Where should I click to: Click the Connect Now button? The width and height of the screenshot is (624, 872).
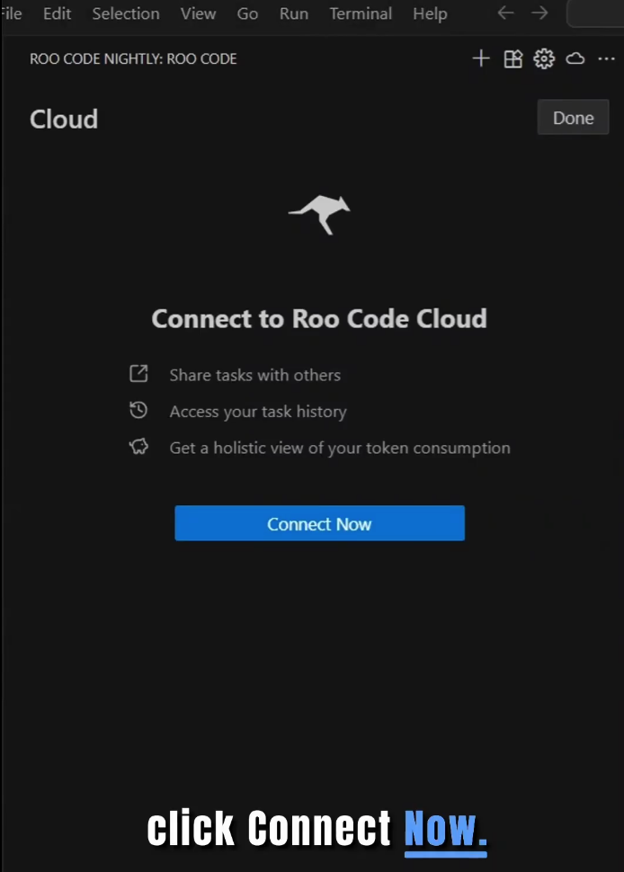point(319,523)
